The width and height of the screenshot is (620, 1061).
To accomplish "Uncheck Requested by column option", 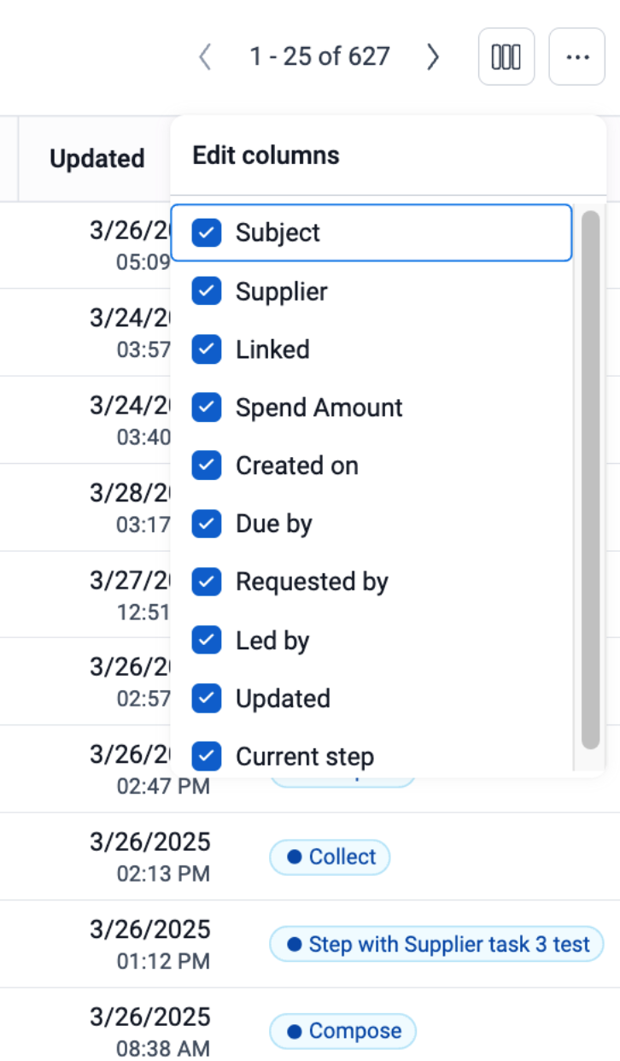I will 207,582.
